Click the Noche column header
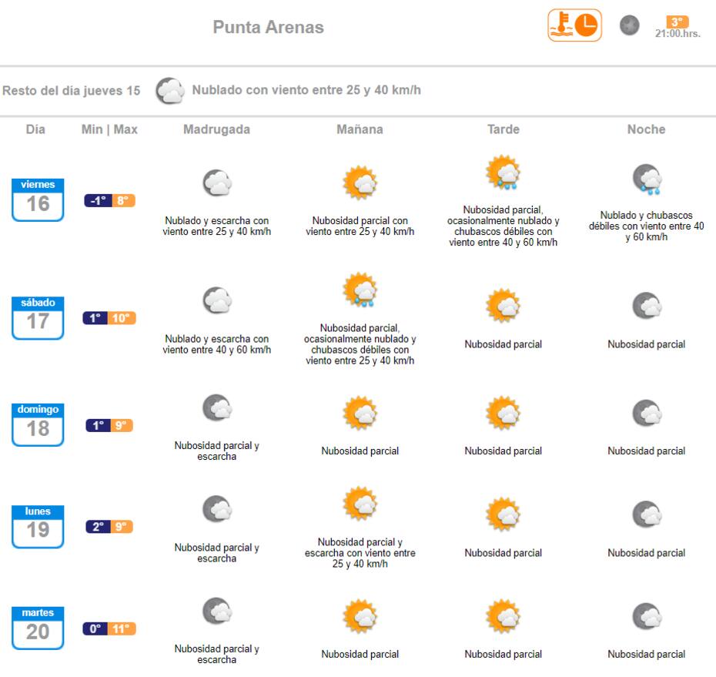This screenshot has height=677, width=716. point(646,129)
